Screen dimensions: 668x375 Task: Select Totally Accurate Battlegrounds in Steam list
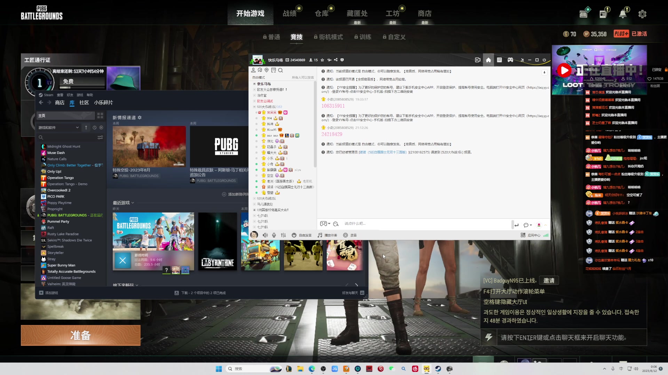(71, 272)
